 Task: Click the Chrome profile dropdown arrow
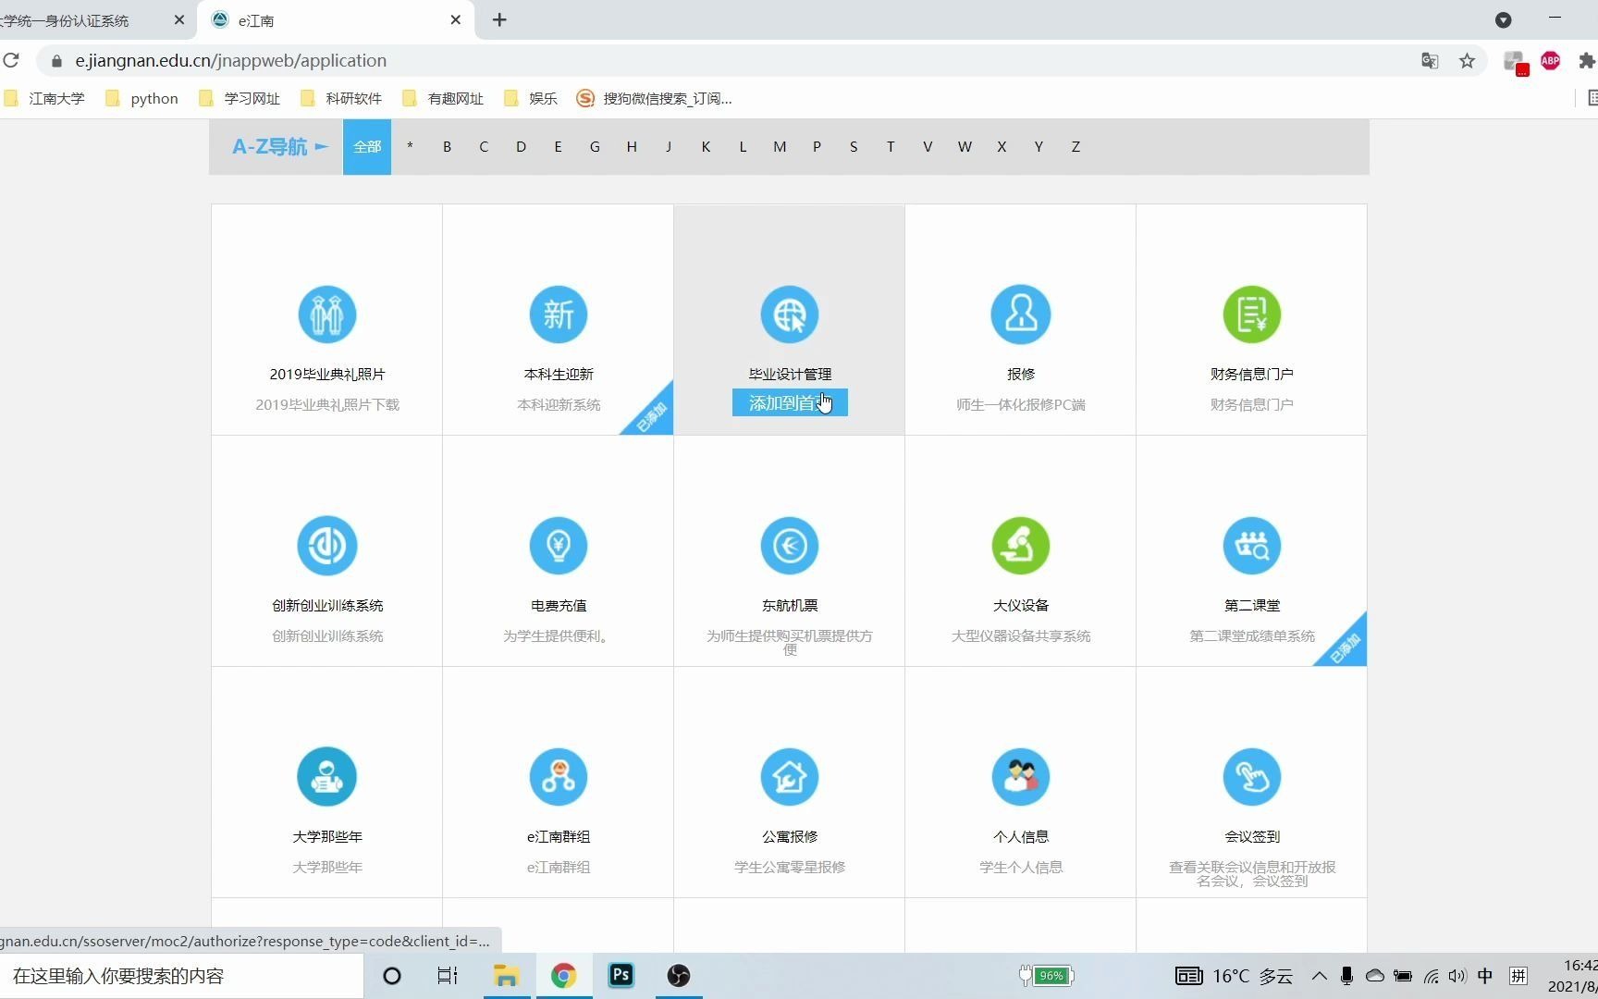(1504, 20)
